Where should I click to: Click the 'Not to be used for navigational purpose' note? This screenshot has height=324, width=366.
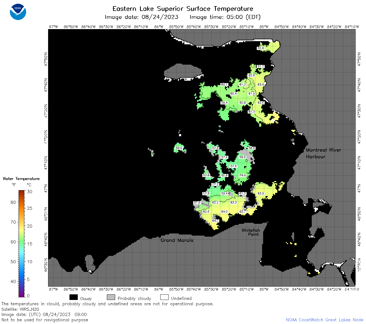[45, 320]
